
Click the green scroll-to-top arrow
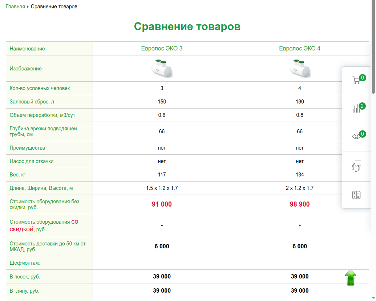tap(351, 277)
